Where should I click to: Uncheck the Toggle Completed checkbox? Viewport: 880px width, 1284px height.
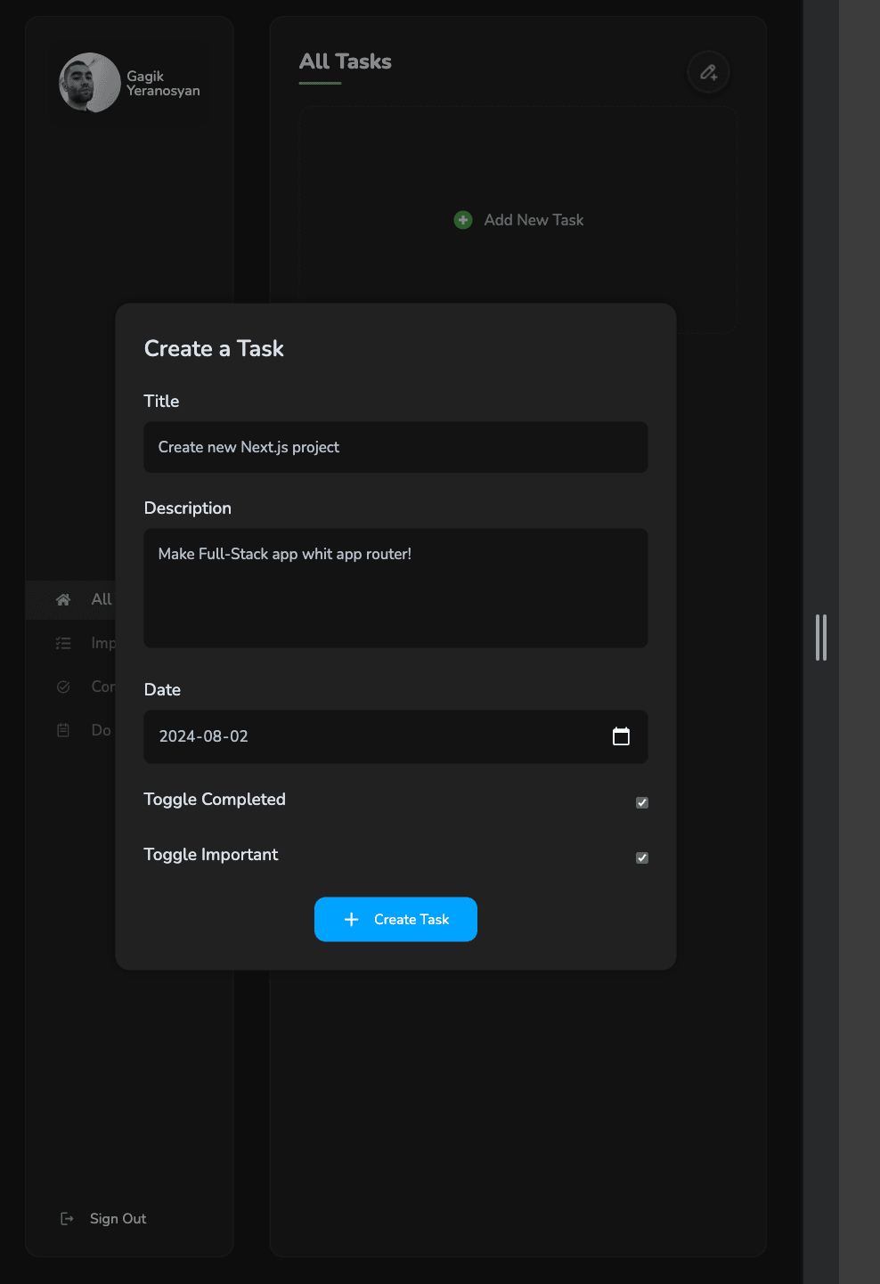pyautogui.click(x=642, y=802)
